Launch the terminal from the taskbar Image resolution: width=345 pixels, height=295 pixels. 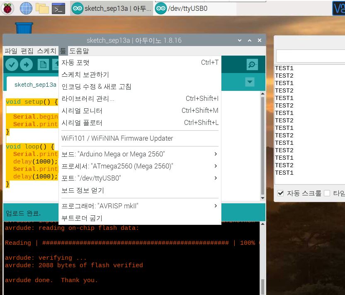click(58, 8)
